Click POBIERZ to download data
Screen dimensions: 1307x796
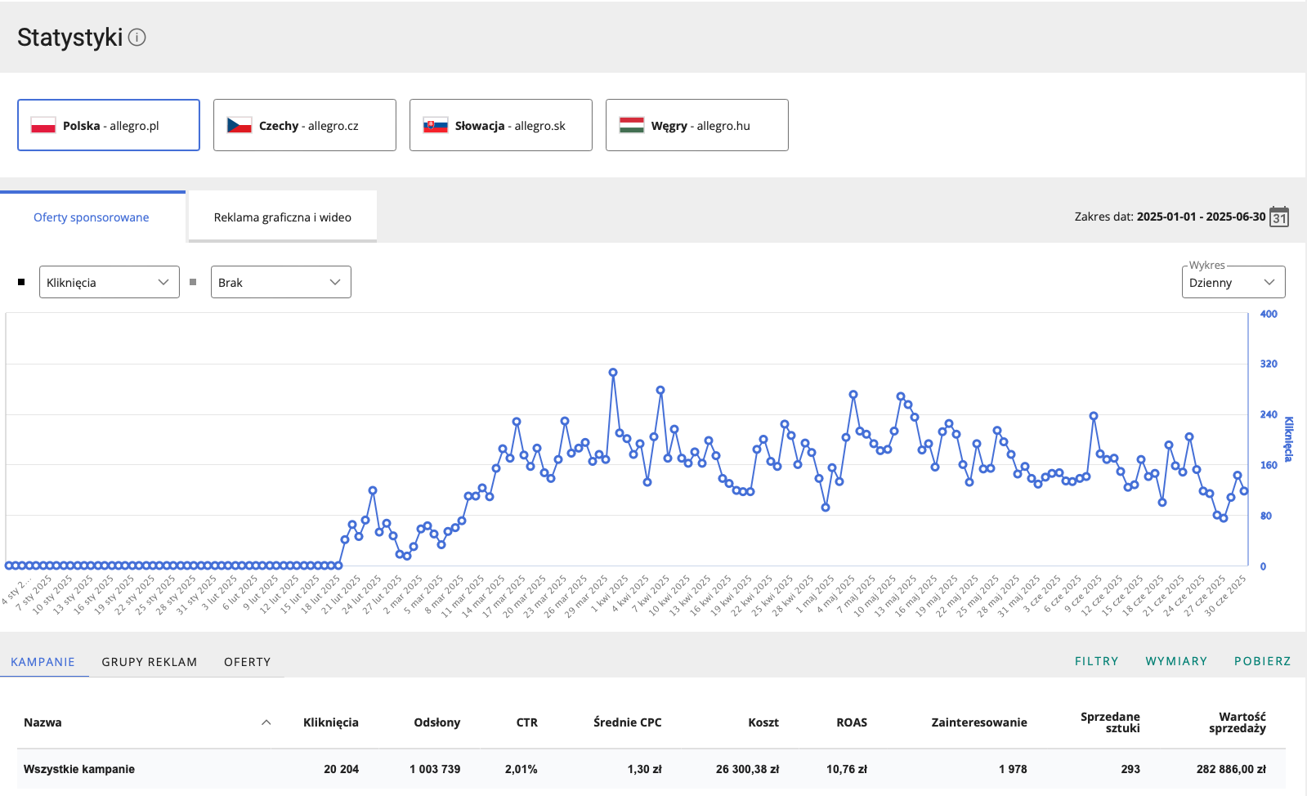pos(1262,661)
